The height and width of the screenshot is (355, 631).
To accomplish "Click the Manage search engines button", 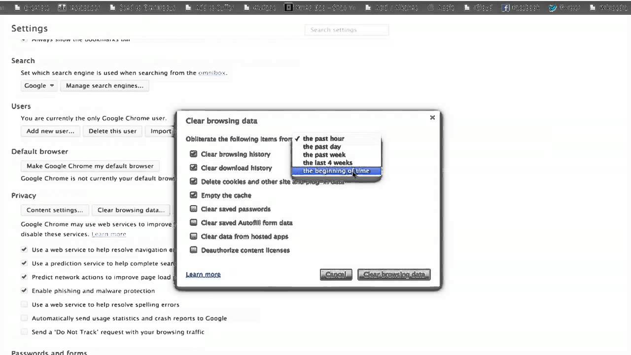I will click(105, 86).
